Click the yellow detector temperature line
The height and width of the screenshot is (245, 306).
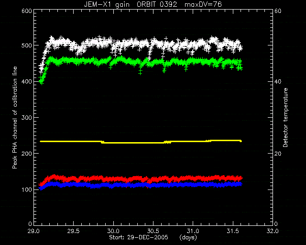coord(141,142)
